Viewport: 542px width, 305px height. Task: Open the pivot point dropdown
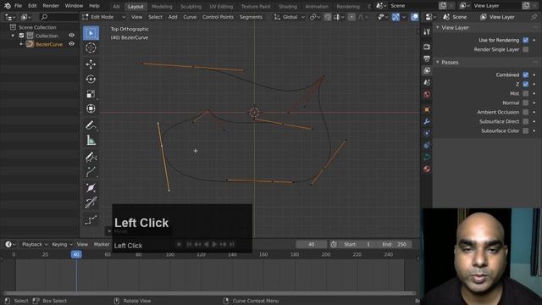315,17
